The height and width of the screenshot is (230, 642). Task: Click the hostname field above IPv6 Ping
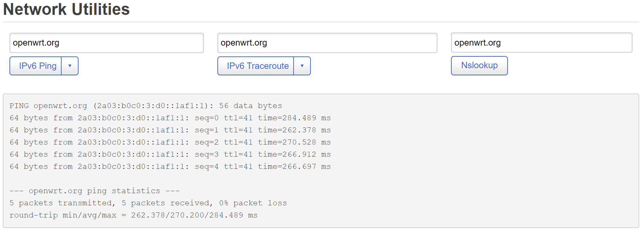coord(107,43)
